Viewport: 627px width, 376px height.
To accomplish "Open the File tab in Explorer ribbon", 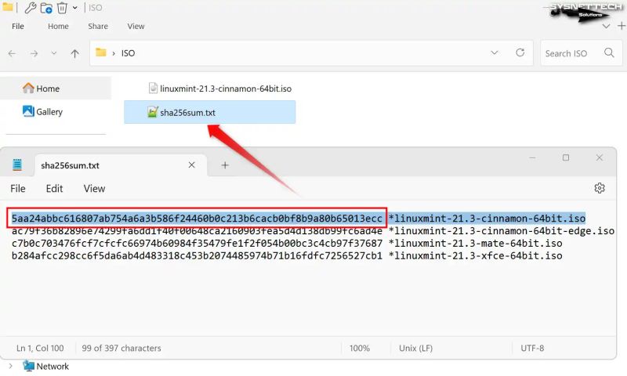I will tap(17, 27).
